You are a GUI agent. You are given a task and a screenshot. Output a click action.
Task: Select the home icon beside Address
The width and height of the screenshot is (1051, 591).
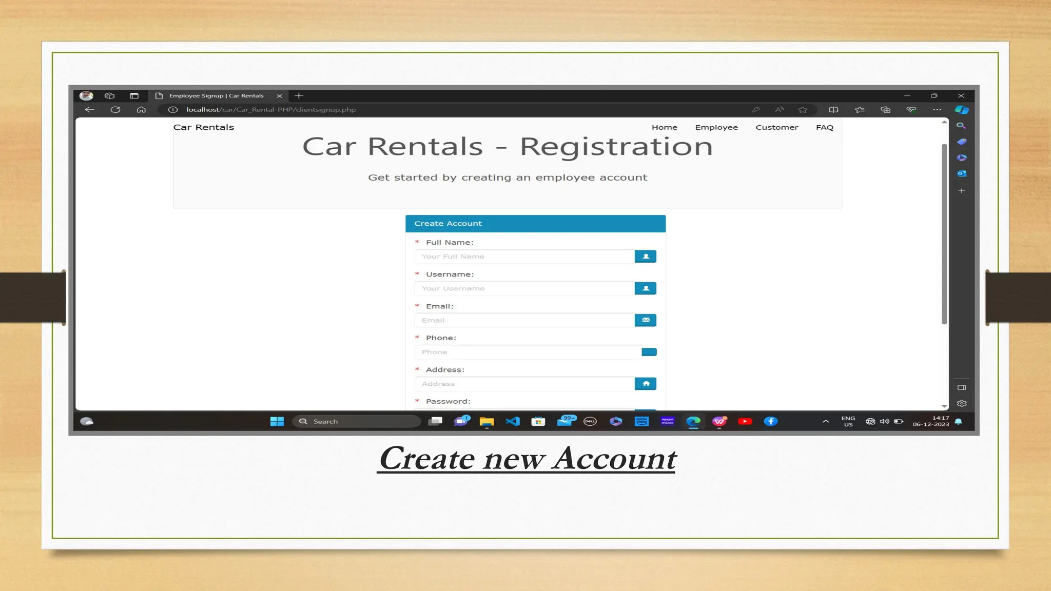[x=646, y=384]
